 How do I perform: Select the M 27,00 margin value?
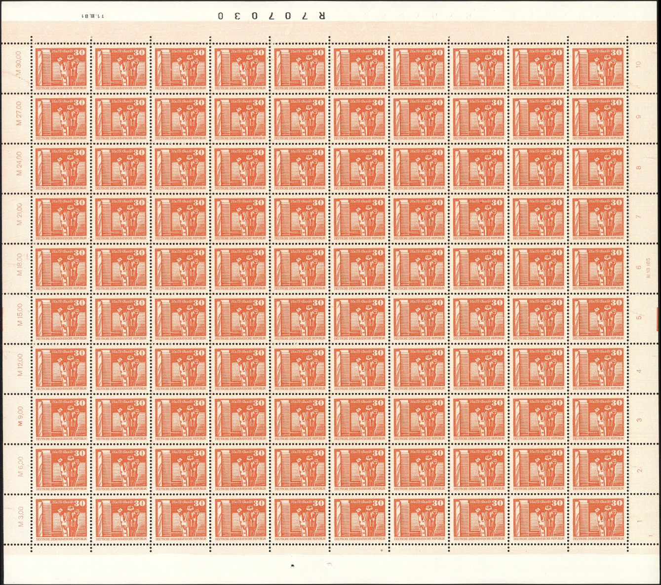click(x=20, y=114)
